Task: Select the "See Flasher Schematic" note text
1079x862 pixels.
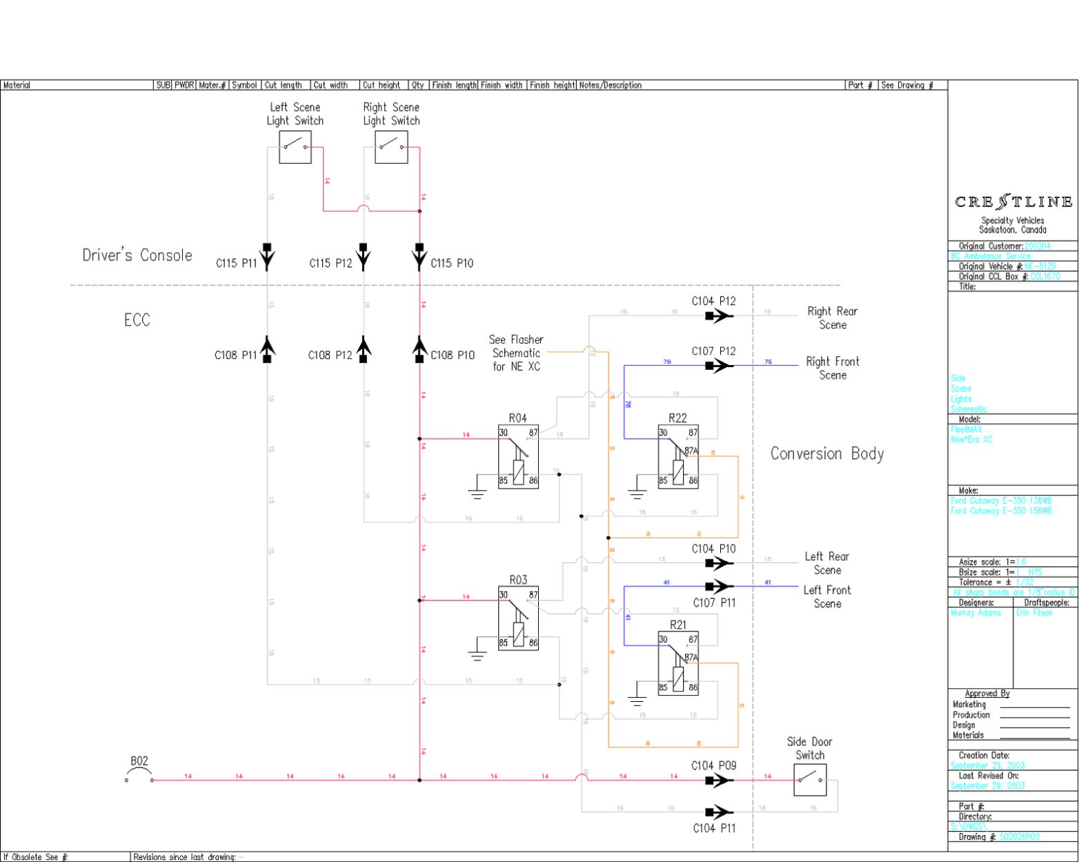Action: point(516,353)
